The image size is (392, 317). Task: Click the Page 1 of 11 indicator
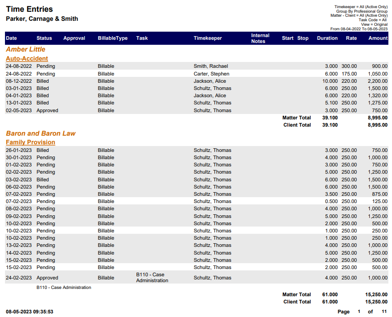362,312
